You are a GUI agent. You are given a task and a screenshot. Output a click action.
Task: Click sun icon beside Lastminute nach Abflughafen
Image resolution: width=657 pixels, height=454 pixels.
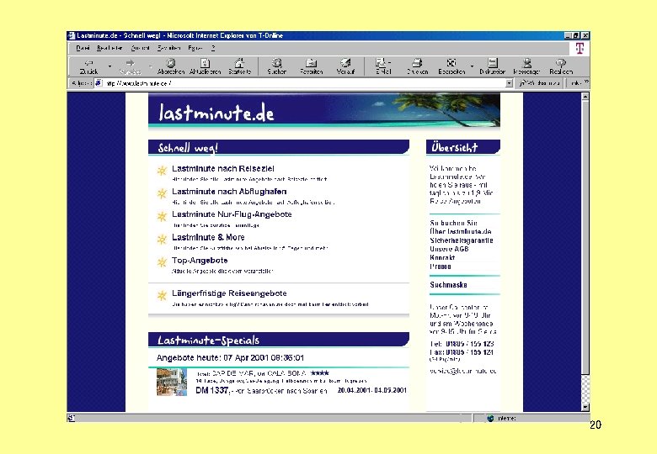pyautogui.click(x=162, y=193)
